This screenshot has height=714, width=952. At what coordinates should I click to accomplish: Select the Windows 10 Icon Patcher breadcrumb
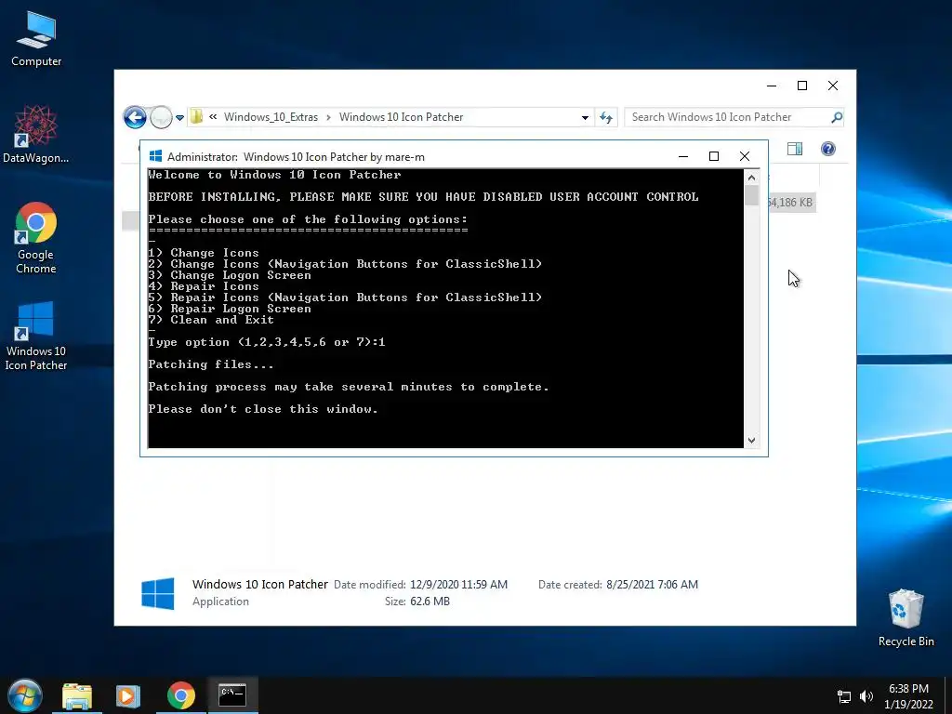pos(401,117)
